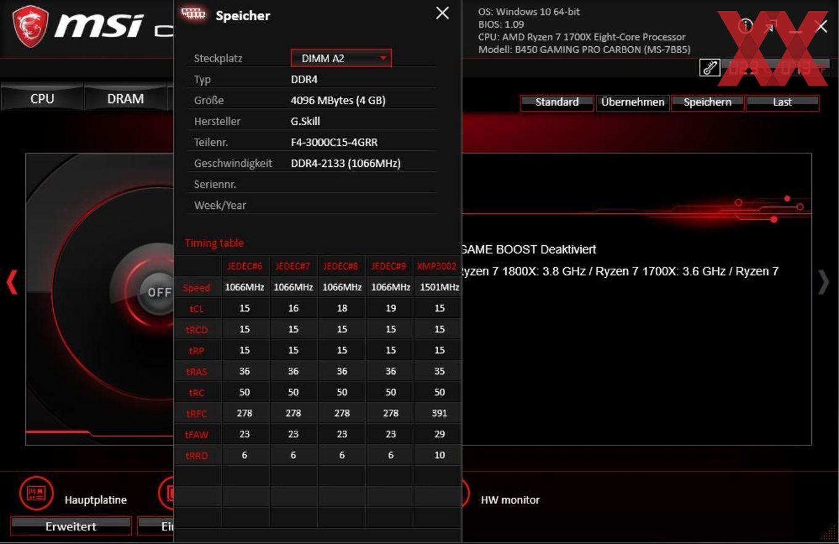Screen dimensions: 839x544
Task: Select the JEDEC#7 column header
Action: [293, 266]
